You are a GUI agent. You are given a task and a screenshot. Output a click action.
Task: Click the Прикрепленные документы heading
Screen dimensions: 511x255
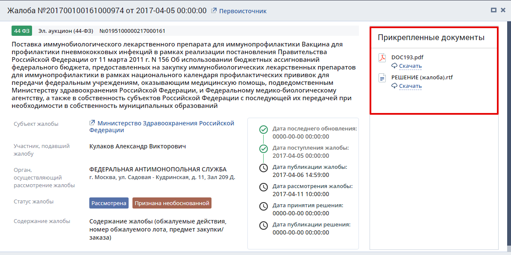(x=431, y=38)
